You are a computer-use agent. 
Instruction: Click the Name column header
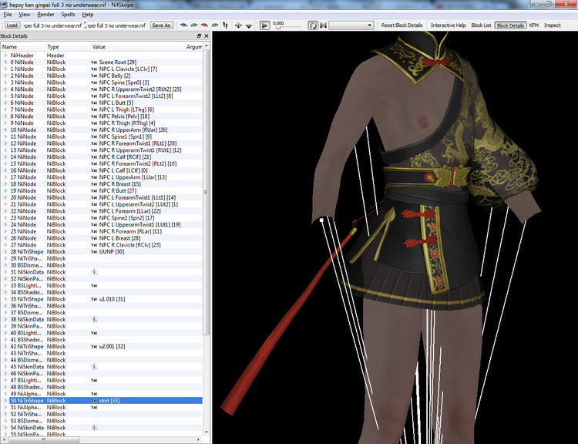tap(23, 47)
